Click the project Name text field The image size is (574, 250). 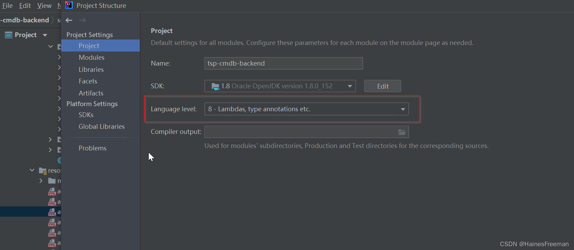pyautogui.click(x=283, y=64)
